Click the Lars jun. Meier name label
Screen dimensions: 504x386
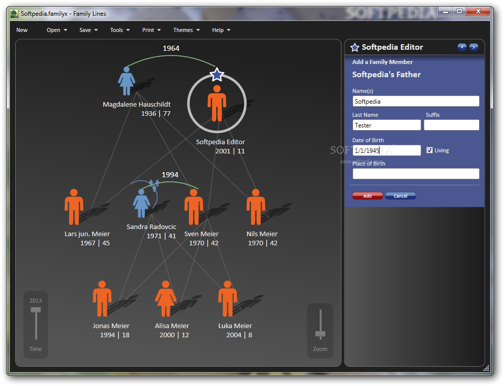click(x=87, y=234)
